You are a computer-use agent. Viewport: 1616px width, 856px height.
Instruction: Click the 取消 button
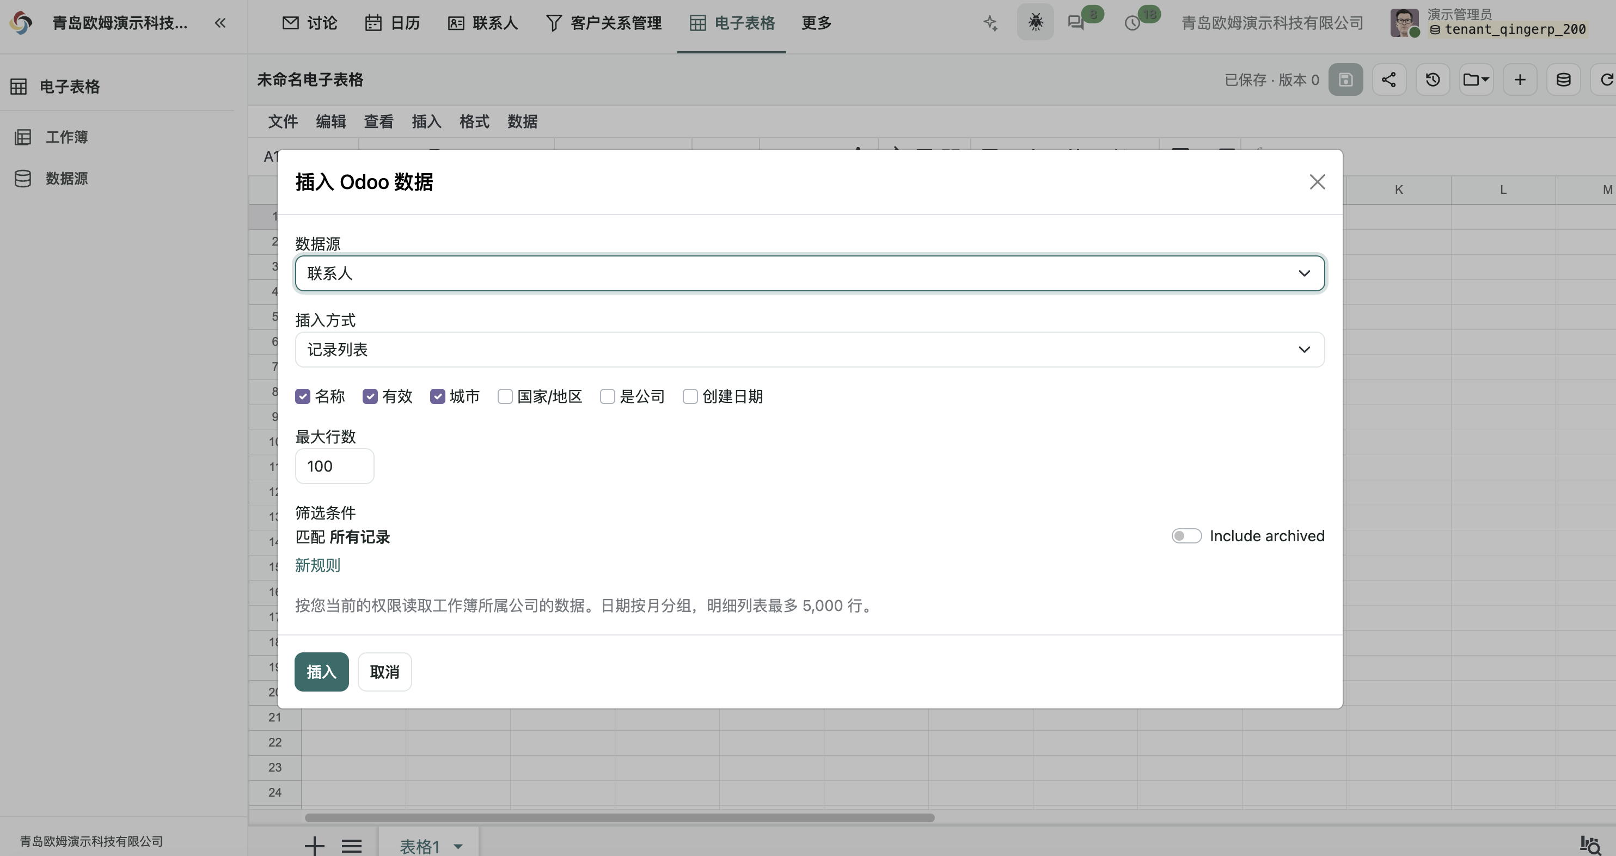tap(384, 672)
